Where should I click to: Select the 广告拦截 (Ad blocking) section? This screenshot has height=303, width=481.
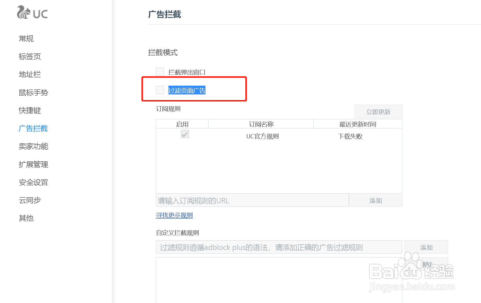click(x=33, y=128)
